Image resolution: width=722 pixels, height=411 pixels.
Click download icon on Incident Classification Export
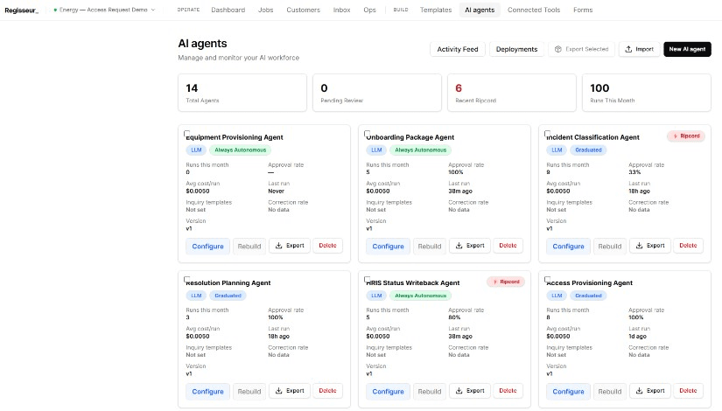coord(639,246)
